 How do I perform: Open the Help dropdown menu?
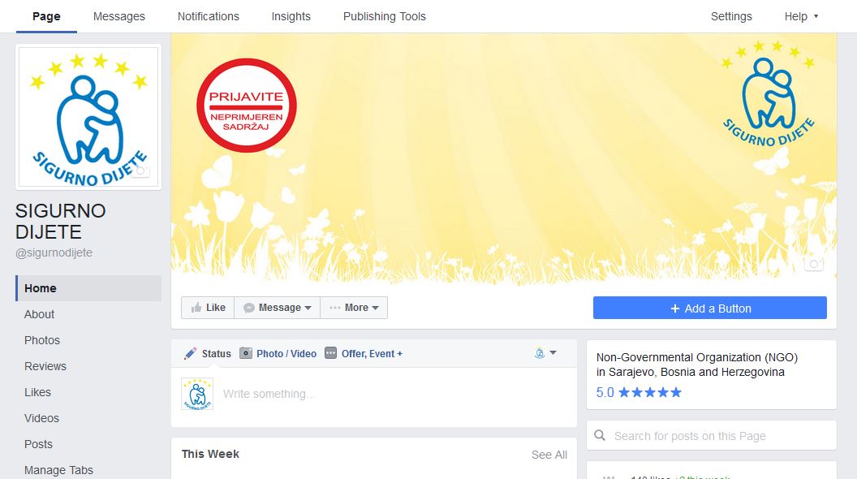coord(801,16)
